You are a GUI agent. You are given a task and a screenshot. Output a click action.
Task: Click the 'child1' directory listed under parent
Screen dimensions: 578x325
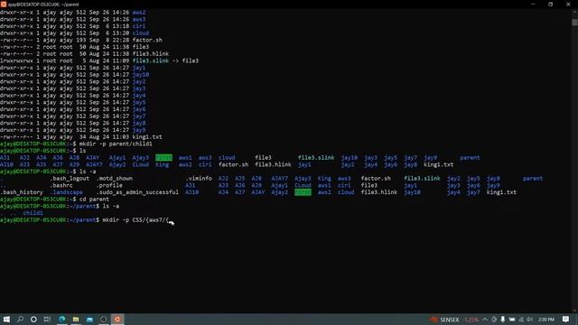coord(33,213)
